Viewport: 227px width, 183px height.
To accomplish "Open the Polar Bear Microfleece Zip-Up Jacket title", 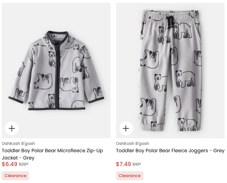I will pyautogui.click(x=52, y=151).
